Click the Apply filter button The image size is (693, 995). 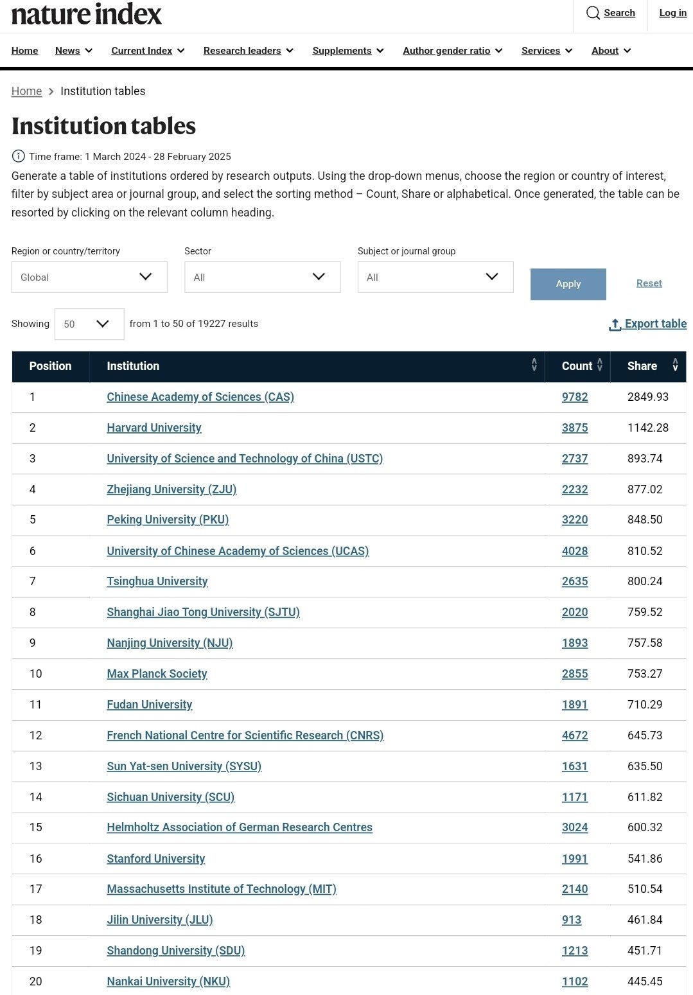point(568,284)
